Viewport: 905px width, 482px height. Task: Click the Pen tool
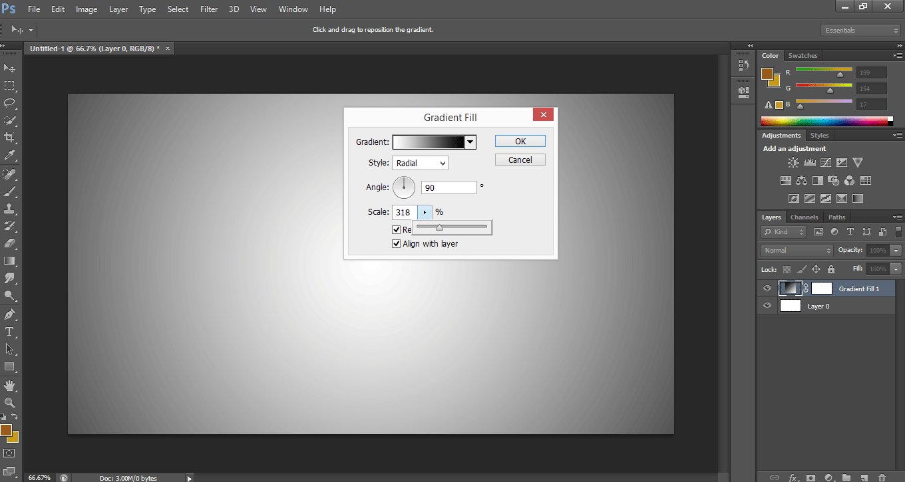coord(10,314)
